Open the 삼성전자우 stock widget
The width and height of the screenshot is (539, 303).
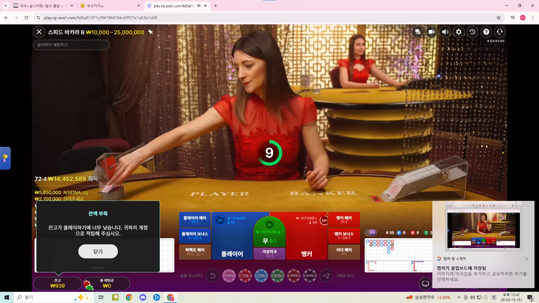428,297
